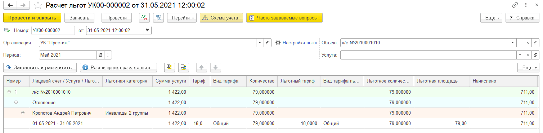Move the row down with arrow button

coord(215,67)
